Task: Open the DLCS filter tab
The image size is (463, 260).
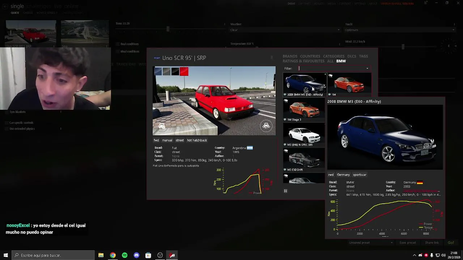Action: (x=352, y=56)
